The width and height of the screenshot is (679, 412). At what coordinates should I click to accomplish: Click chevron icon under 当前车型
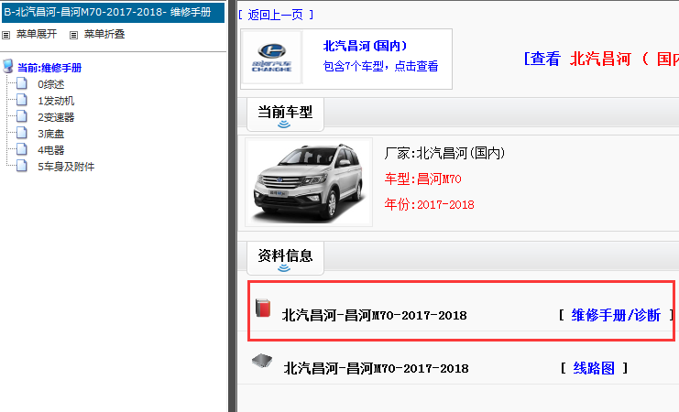coord(284,125)
